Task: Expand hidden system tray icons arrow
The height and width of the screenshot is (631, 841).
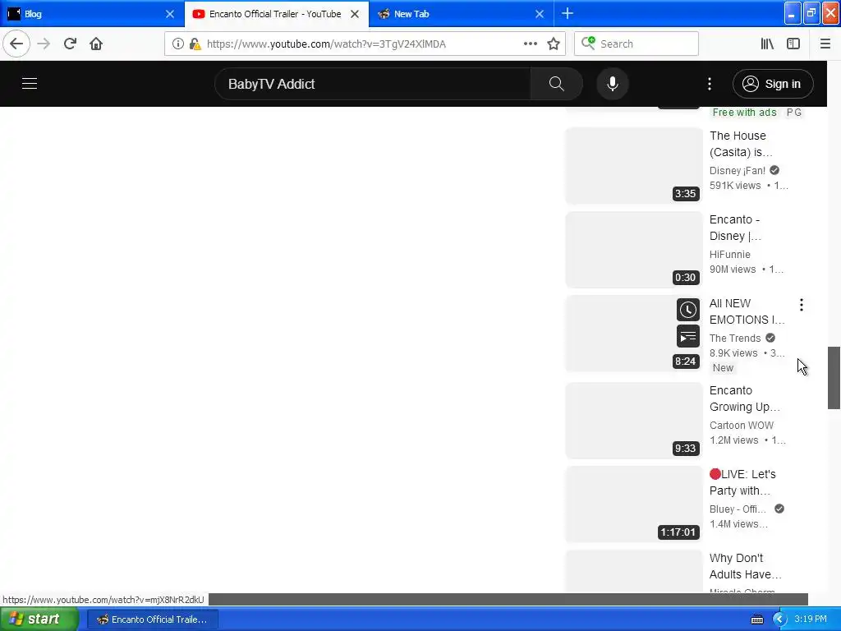Action: tap(779, 619)
